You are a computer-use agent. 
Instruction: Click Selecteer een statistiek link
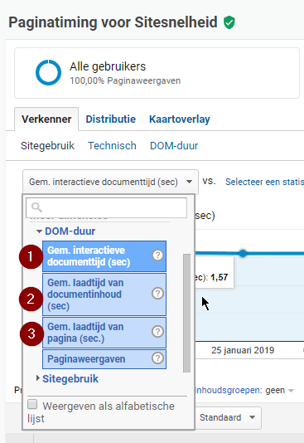pos(264,182)
